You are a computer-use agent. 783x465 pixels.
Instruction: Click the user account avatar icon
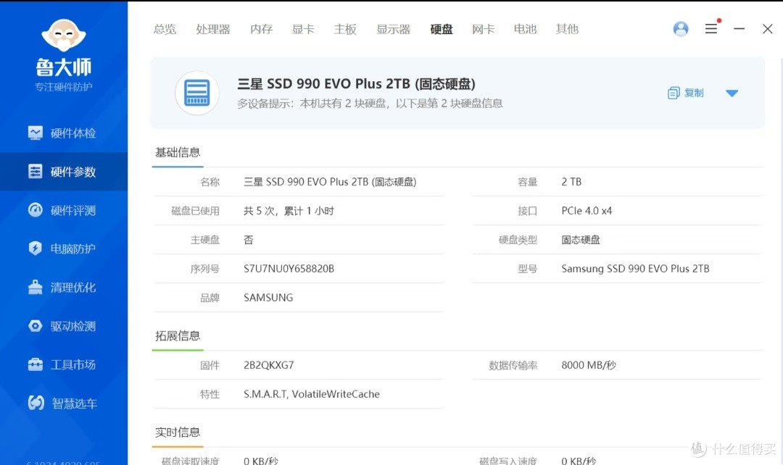[681, 29]
